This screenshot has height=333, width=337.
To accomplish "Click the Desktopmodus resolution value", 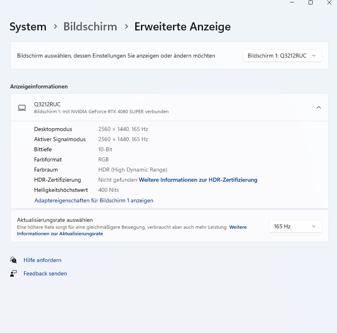I will 123,129.
